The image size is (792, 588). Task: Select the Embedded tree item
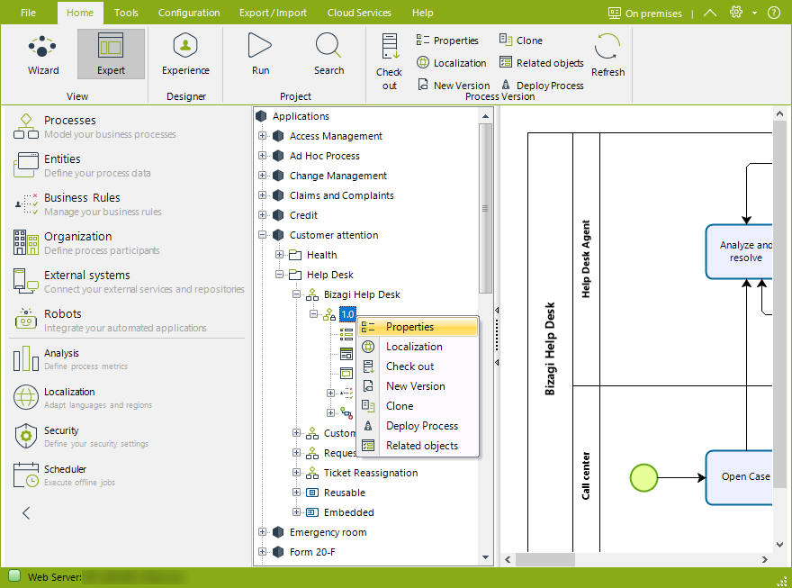point(348,512)
